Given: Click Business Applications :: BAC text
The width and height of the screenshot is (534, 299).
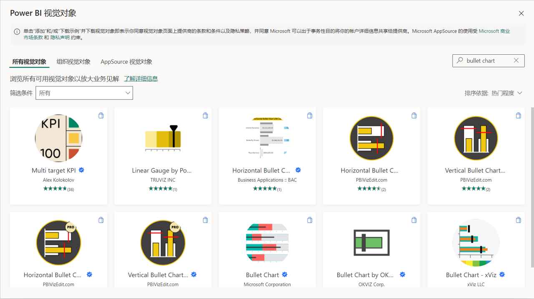Looking at the screenshot, I should click(x=267, y=180).
